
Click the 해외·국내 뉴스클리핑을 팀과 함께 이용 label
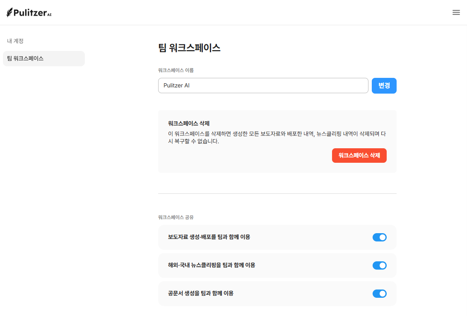(211, 265)
